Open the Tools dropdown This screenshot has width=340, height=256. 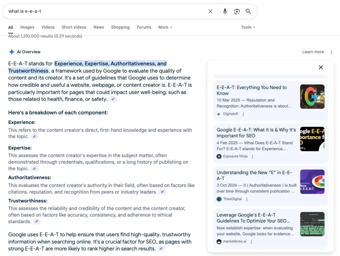coord(248,27)
